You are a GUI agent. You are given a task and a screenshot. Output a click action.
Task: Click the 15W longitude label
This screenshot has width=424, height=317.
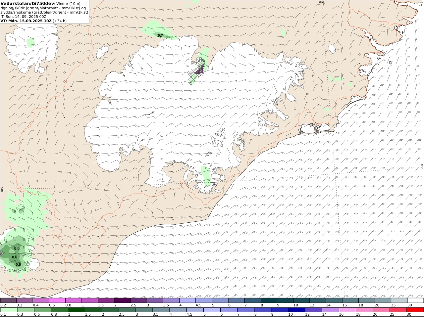coord(321,2)
